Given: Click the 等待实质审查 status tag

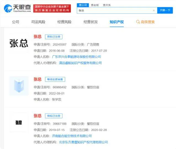Looking at the screenshot, I should point(55,80).
